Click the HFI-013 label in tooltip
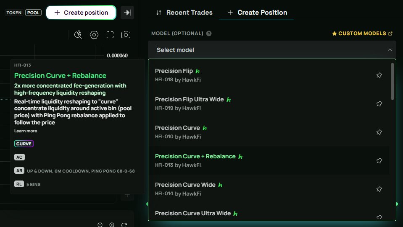This screenshot has width=403, height=227. click(23, 65)
